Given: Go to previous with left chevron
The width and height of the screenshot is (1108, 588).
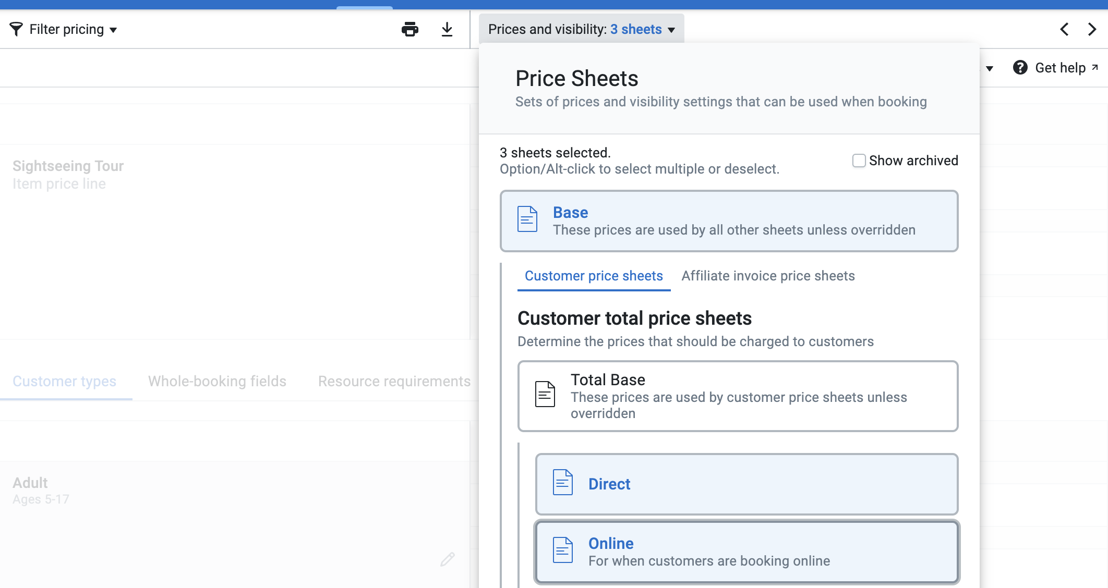Looking at the screenshot, I should pyautogui.click(x=1065, y=29).
